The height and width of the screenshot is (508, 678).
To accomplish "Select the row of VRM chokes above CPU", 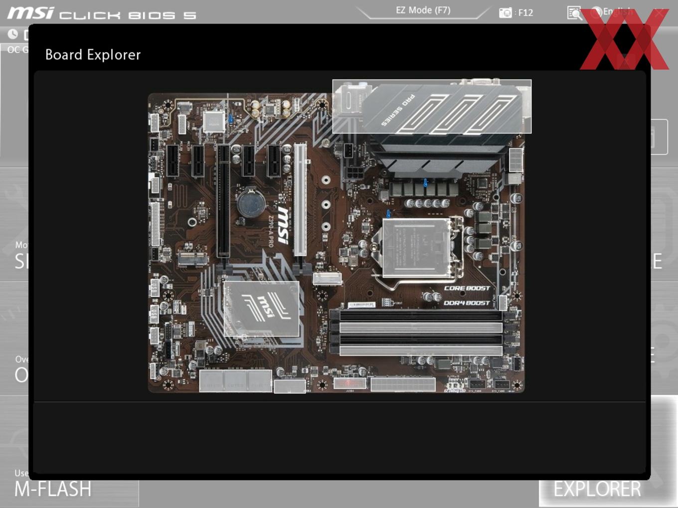I will [x=424, y=188].
